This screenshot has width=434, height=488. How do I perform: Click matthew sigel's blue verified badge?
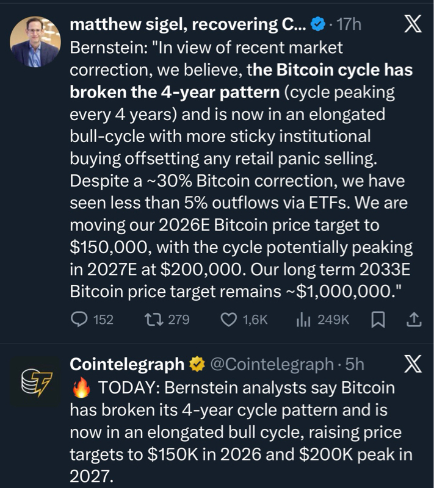tap(318, 24)
